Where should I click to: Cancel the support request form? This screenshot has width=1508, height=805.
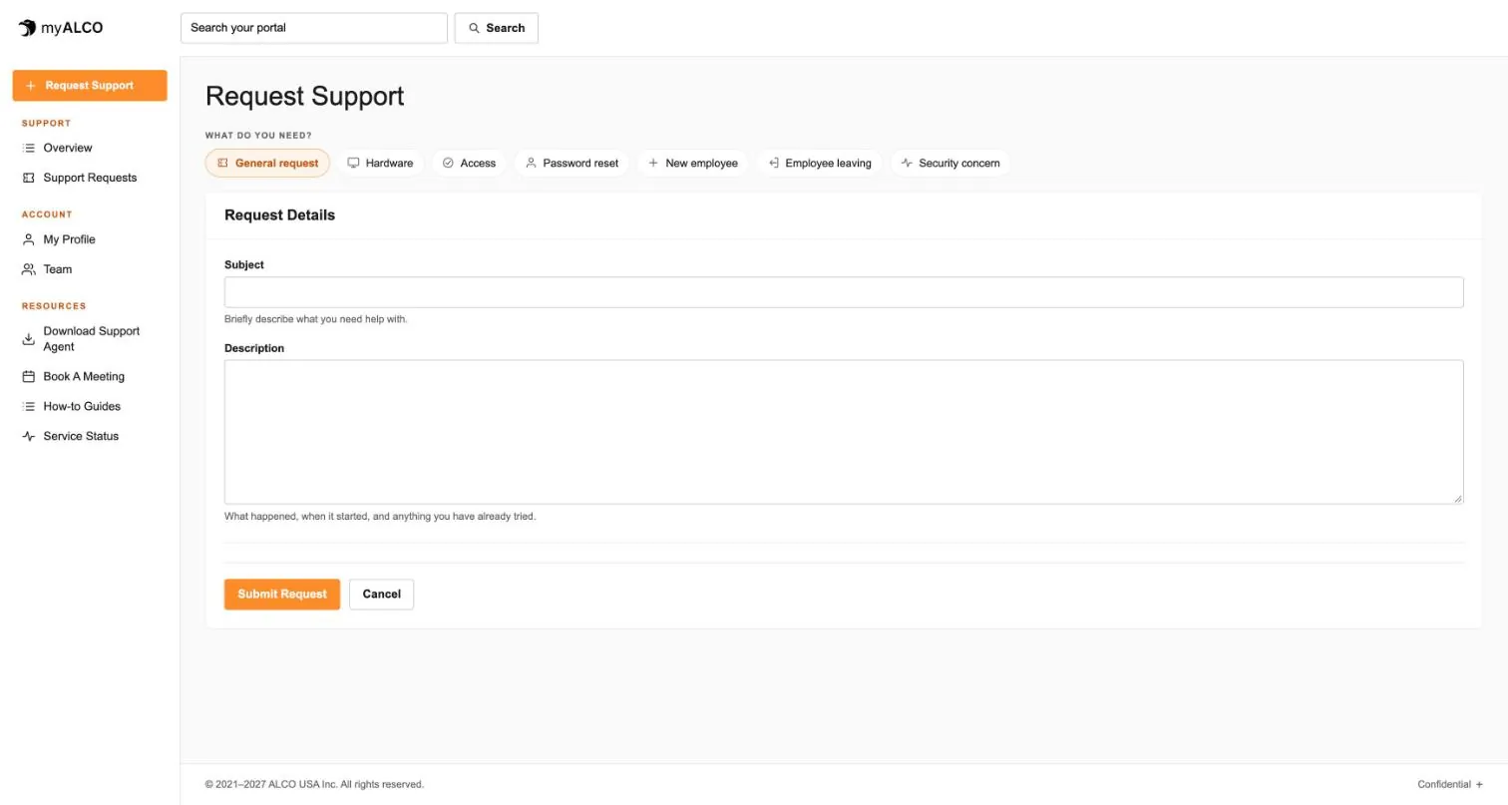click(381, 595)
